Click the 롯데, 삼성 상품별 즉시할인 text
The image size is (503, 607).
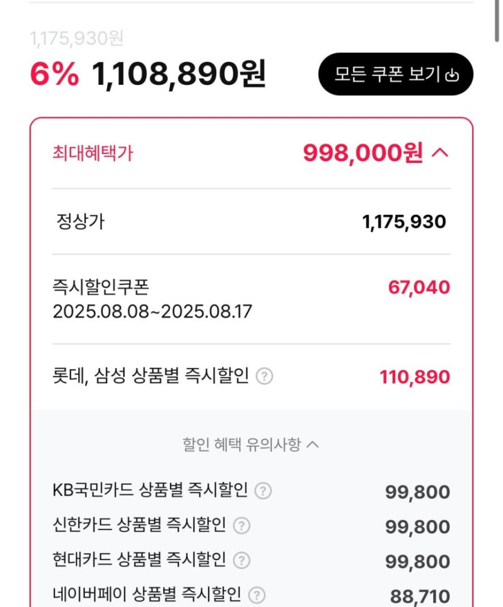coord(151,377)
